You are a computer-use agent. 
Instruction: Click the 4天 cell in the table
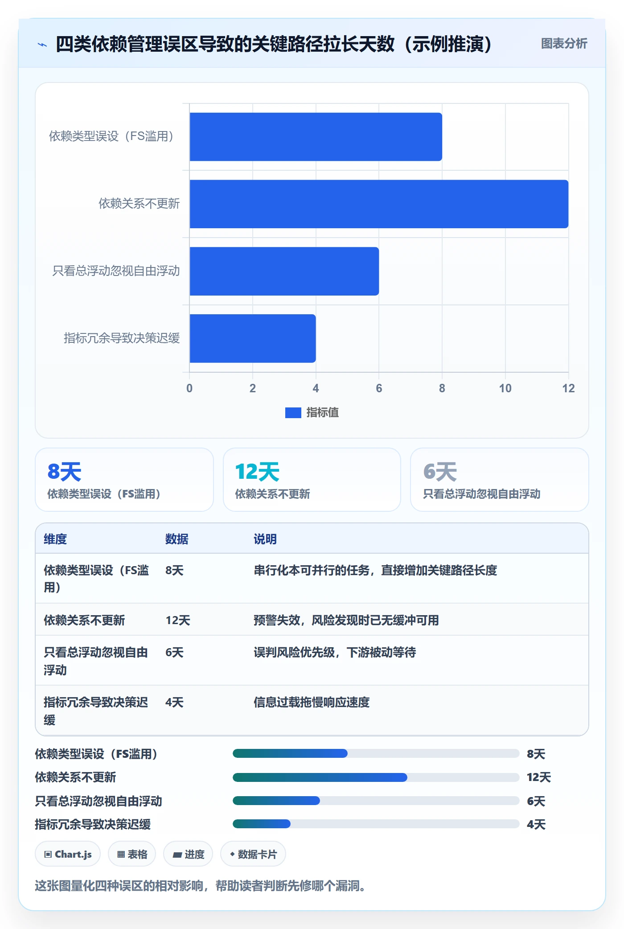tap(174, 703)
